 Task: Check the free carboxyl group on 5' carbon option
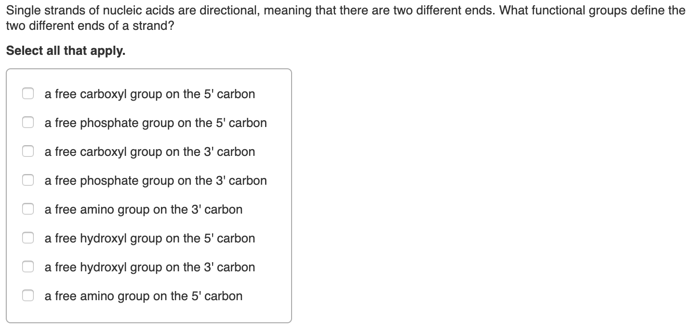click(27, 93)
